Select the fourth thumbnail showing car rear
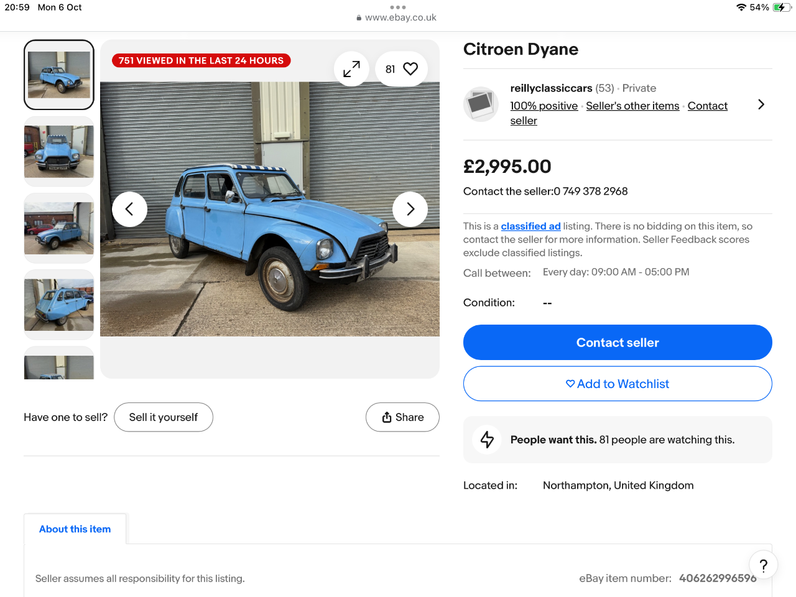This screenshot has height=597, width=796. click(x=59, y=305)
